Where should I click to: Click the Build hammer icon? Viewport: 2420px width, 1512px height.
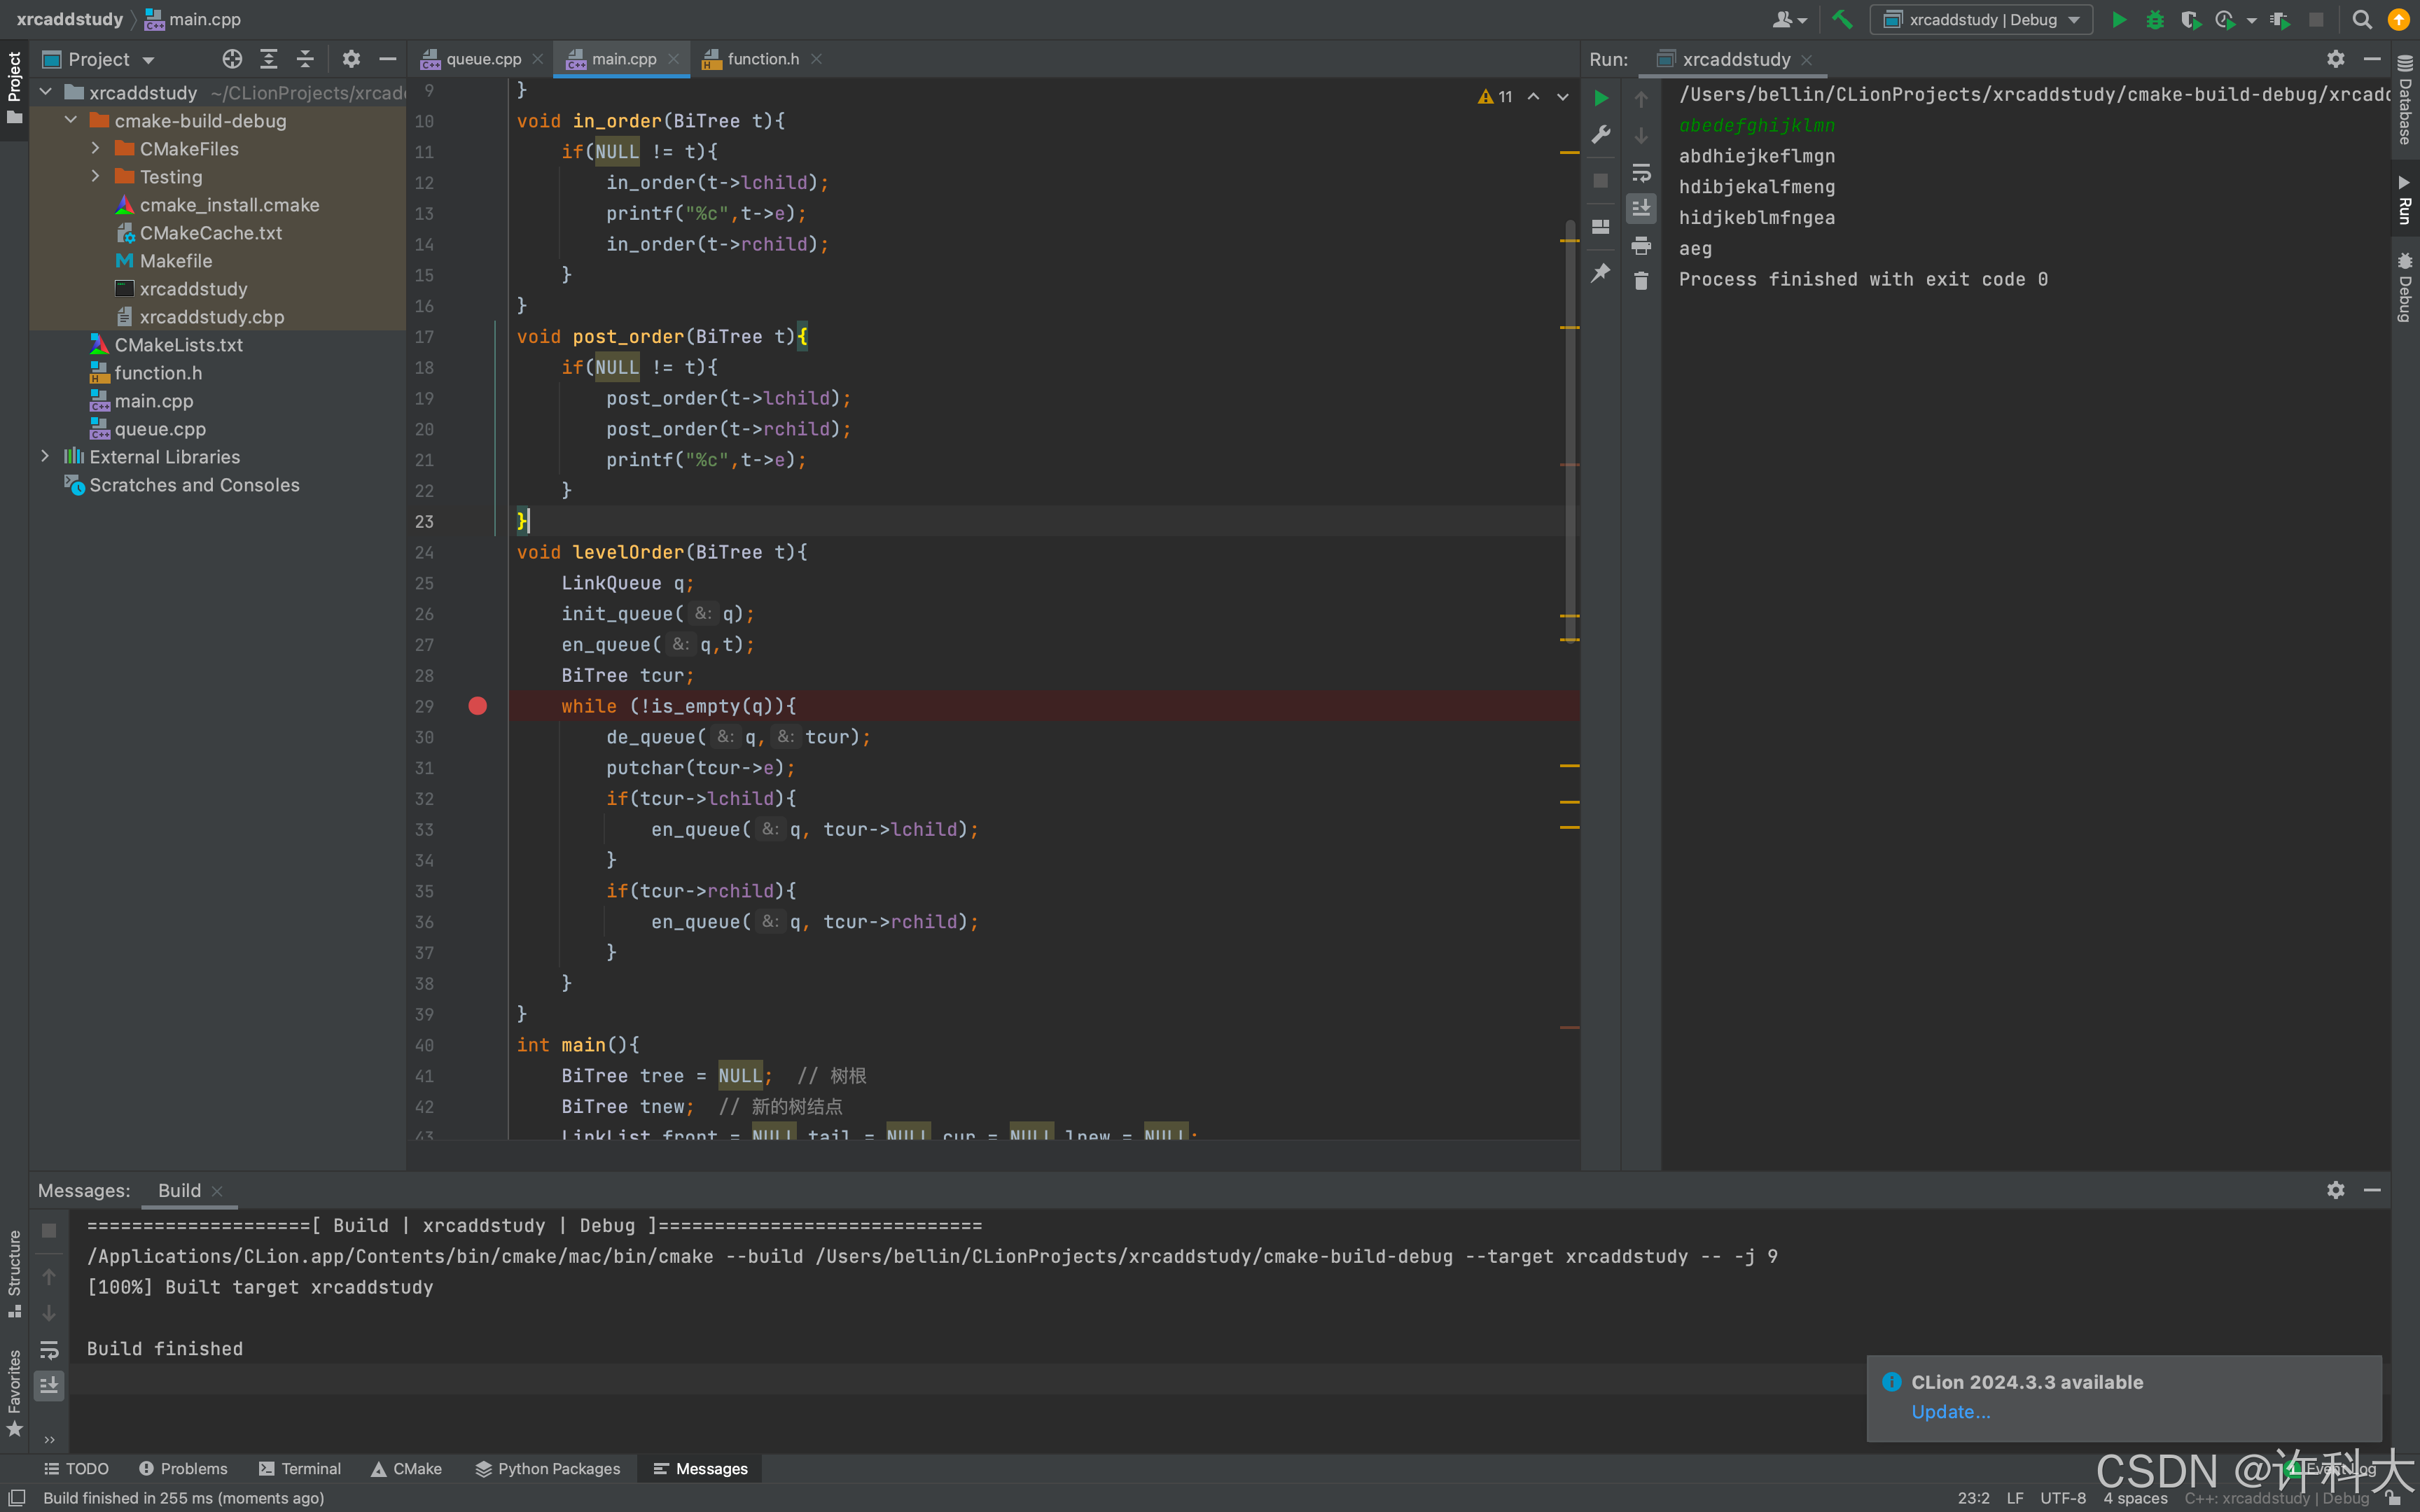(x=1842, y=20)
